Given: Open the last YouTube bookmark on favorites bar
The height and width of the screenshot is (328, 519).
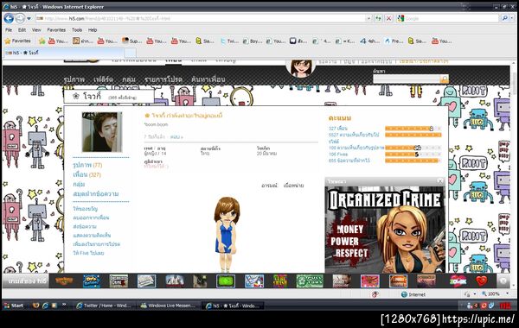Looking at the screenshot, I should pyautogui.click(x=442, y=41).
